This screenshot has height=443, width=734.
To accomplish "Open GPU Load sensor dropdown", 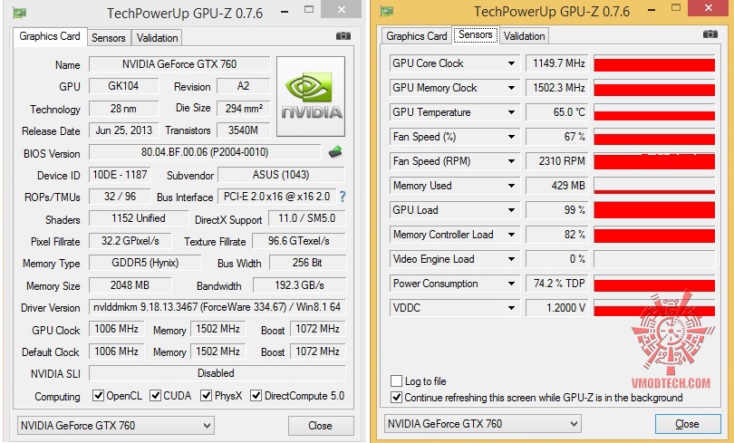I will pos(512,210).
